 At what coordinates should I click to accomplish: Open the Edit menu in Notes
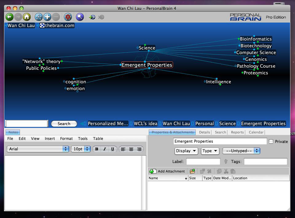[x=22, y=139]
